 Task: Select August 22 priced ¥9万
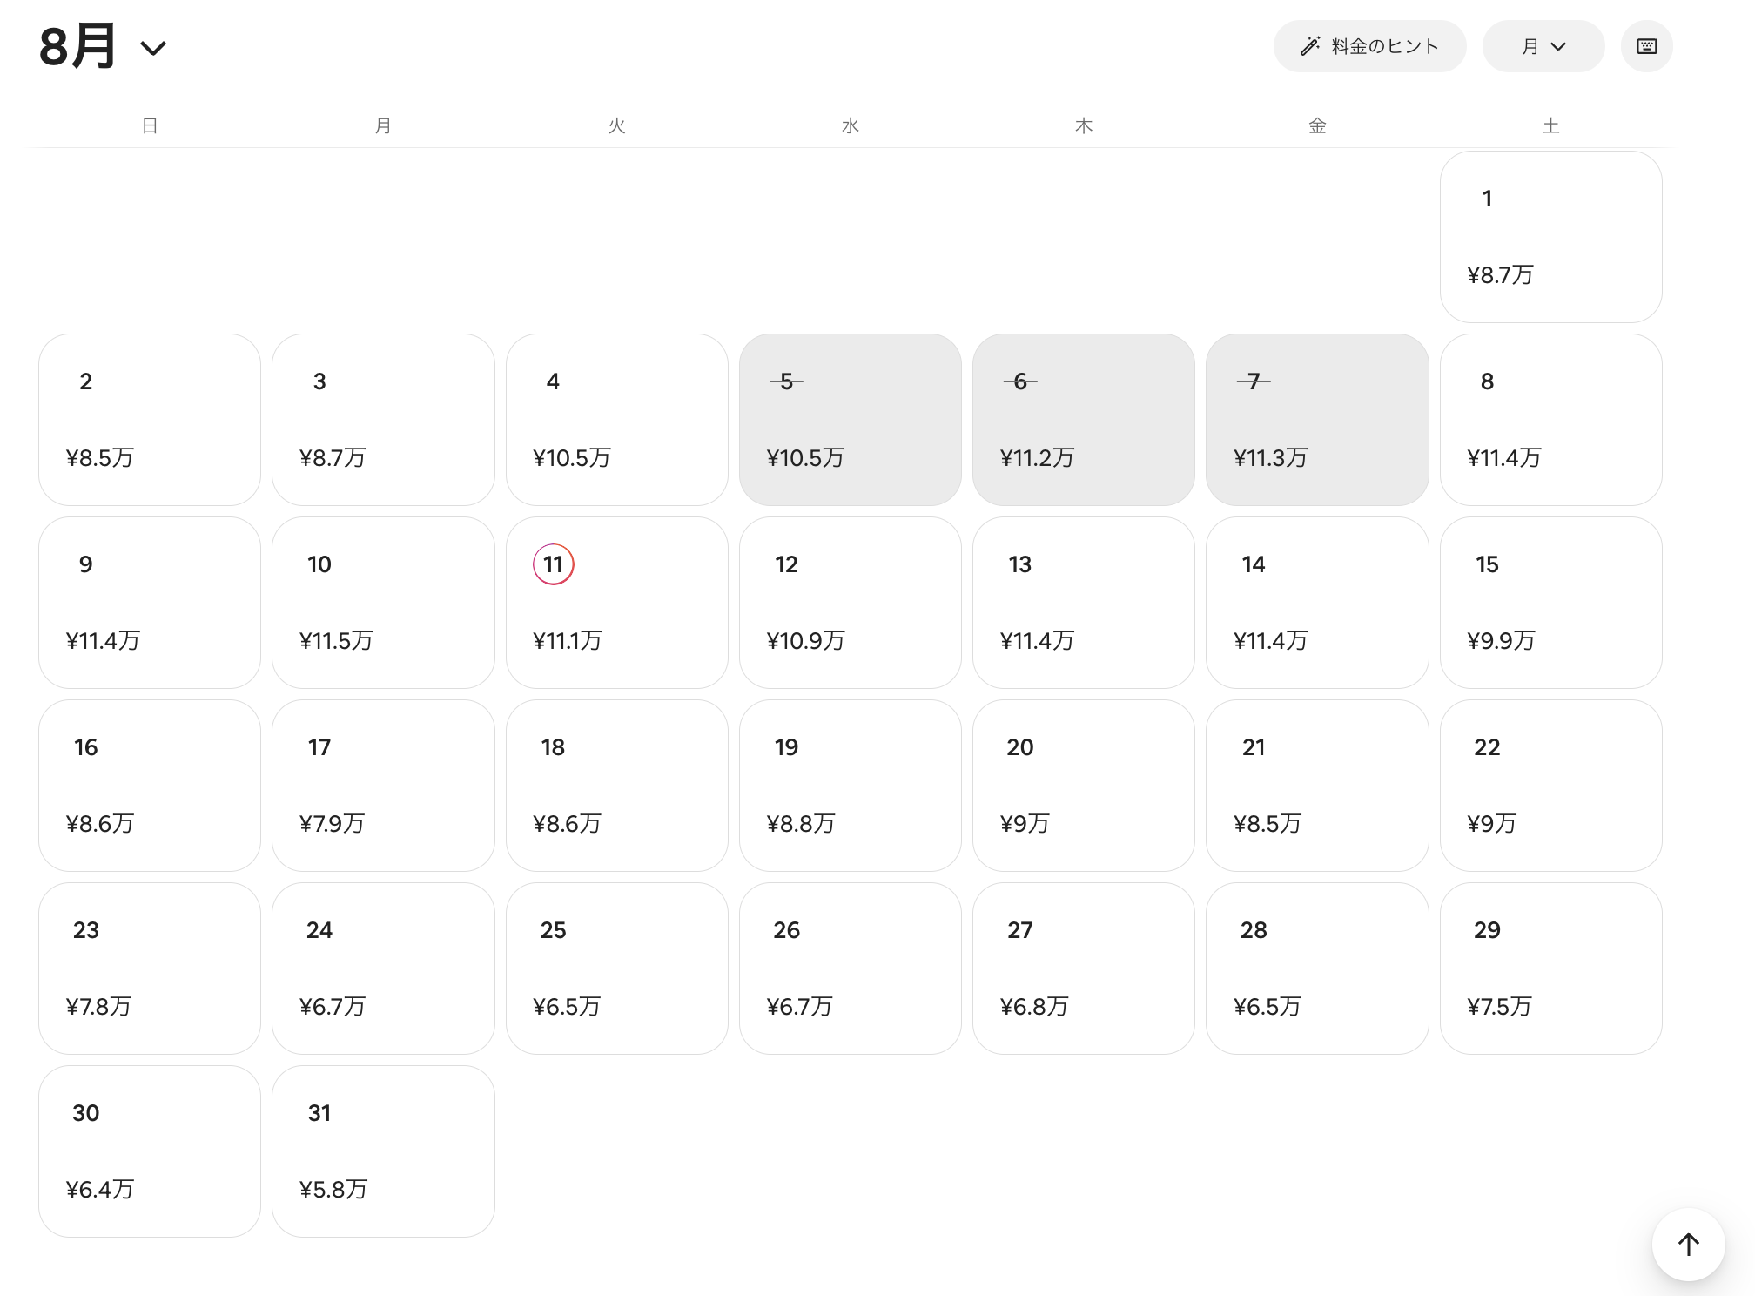[1550, 785]
